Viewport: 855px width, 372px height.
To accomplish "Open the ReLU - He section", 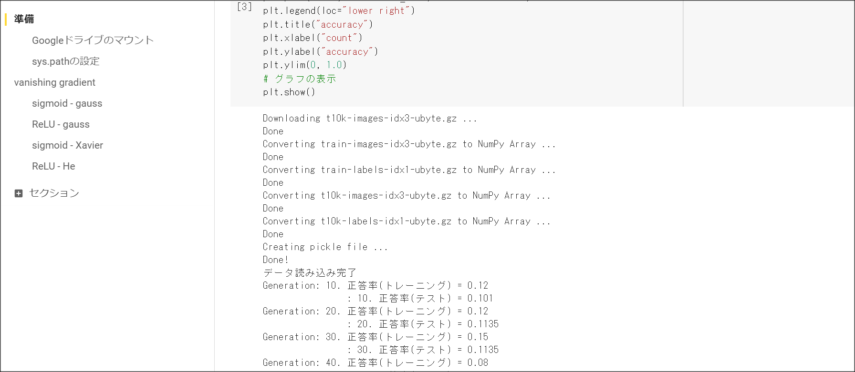I will tap(53, 166).
